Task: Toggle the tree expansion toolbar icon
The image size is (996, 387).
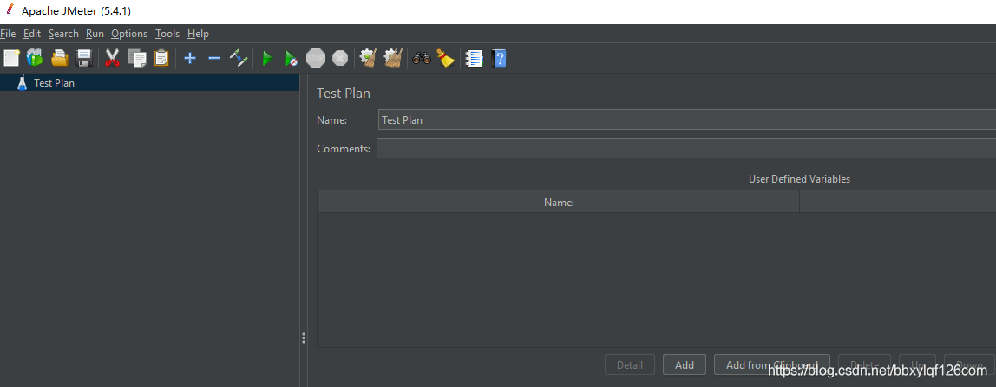Action: point(239,58)
